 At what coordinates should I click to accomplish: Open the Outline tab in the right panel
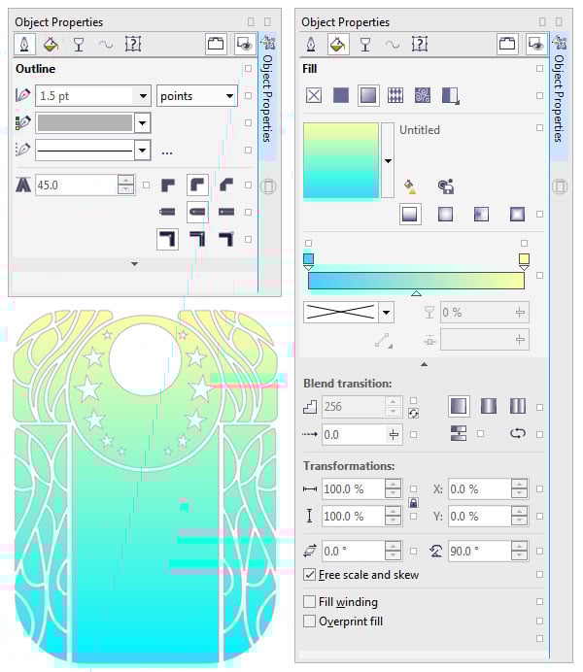311,44
